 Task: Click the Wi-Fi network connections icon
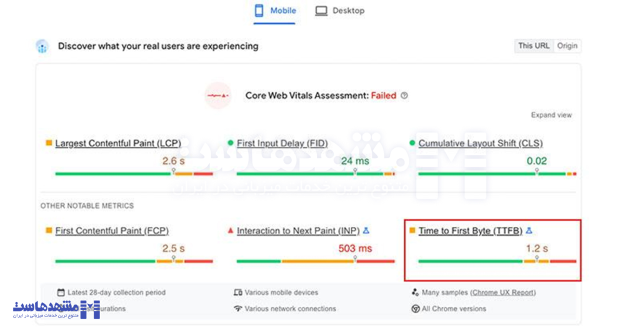[237, 309]
